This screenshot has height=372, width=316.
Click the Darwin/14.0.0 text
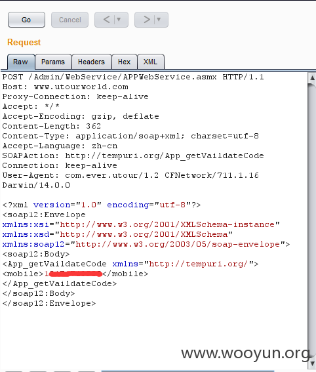pos(36,185)
